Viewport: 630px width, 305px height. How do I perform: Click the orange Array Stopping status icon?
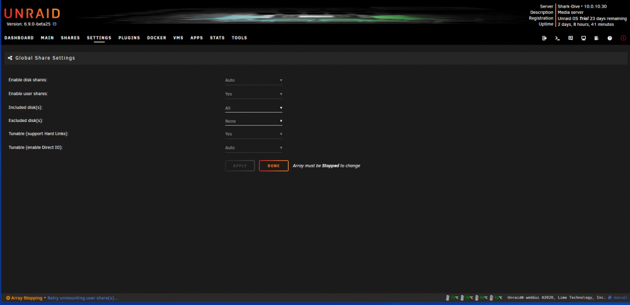click(x=8, y=298)
